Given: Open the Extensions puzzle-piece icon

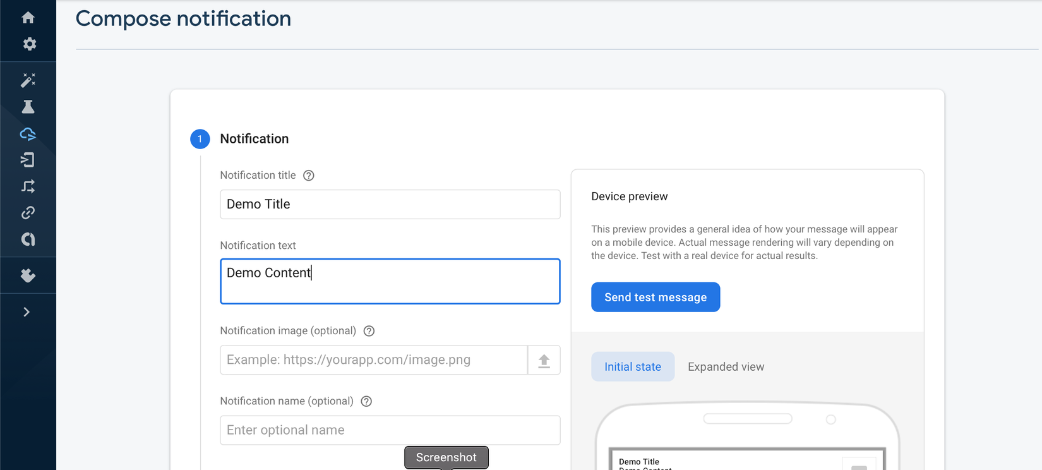Looking at the screenshot, I should 28,275.
